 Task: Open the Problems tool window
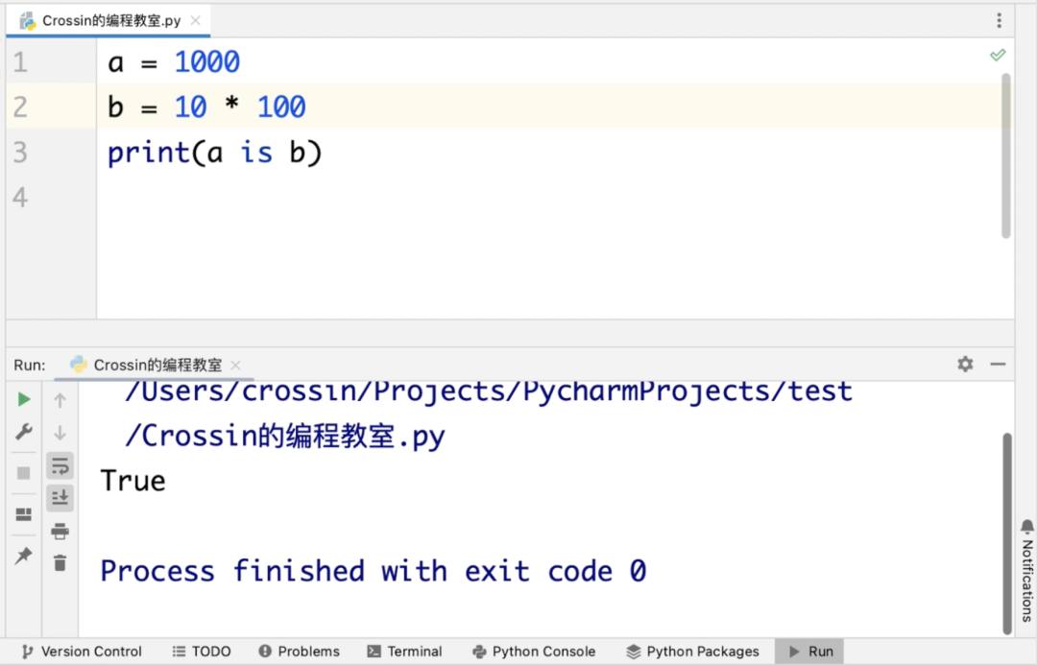click(x=299, y=652)
